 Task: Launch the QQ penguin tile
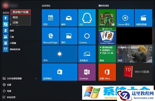coord(87,18)
